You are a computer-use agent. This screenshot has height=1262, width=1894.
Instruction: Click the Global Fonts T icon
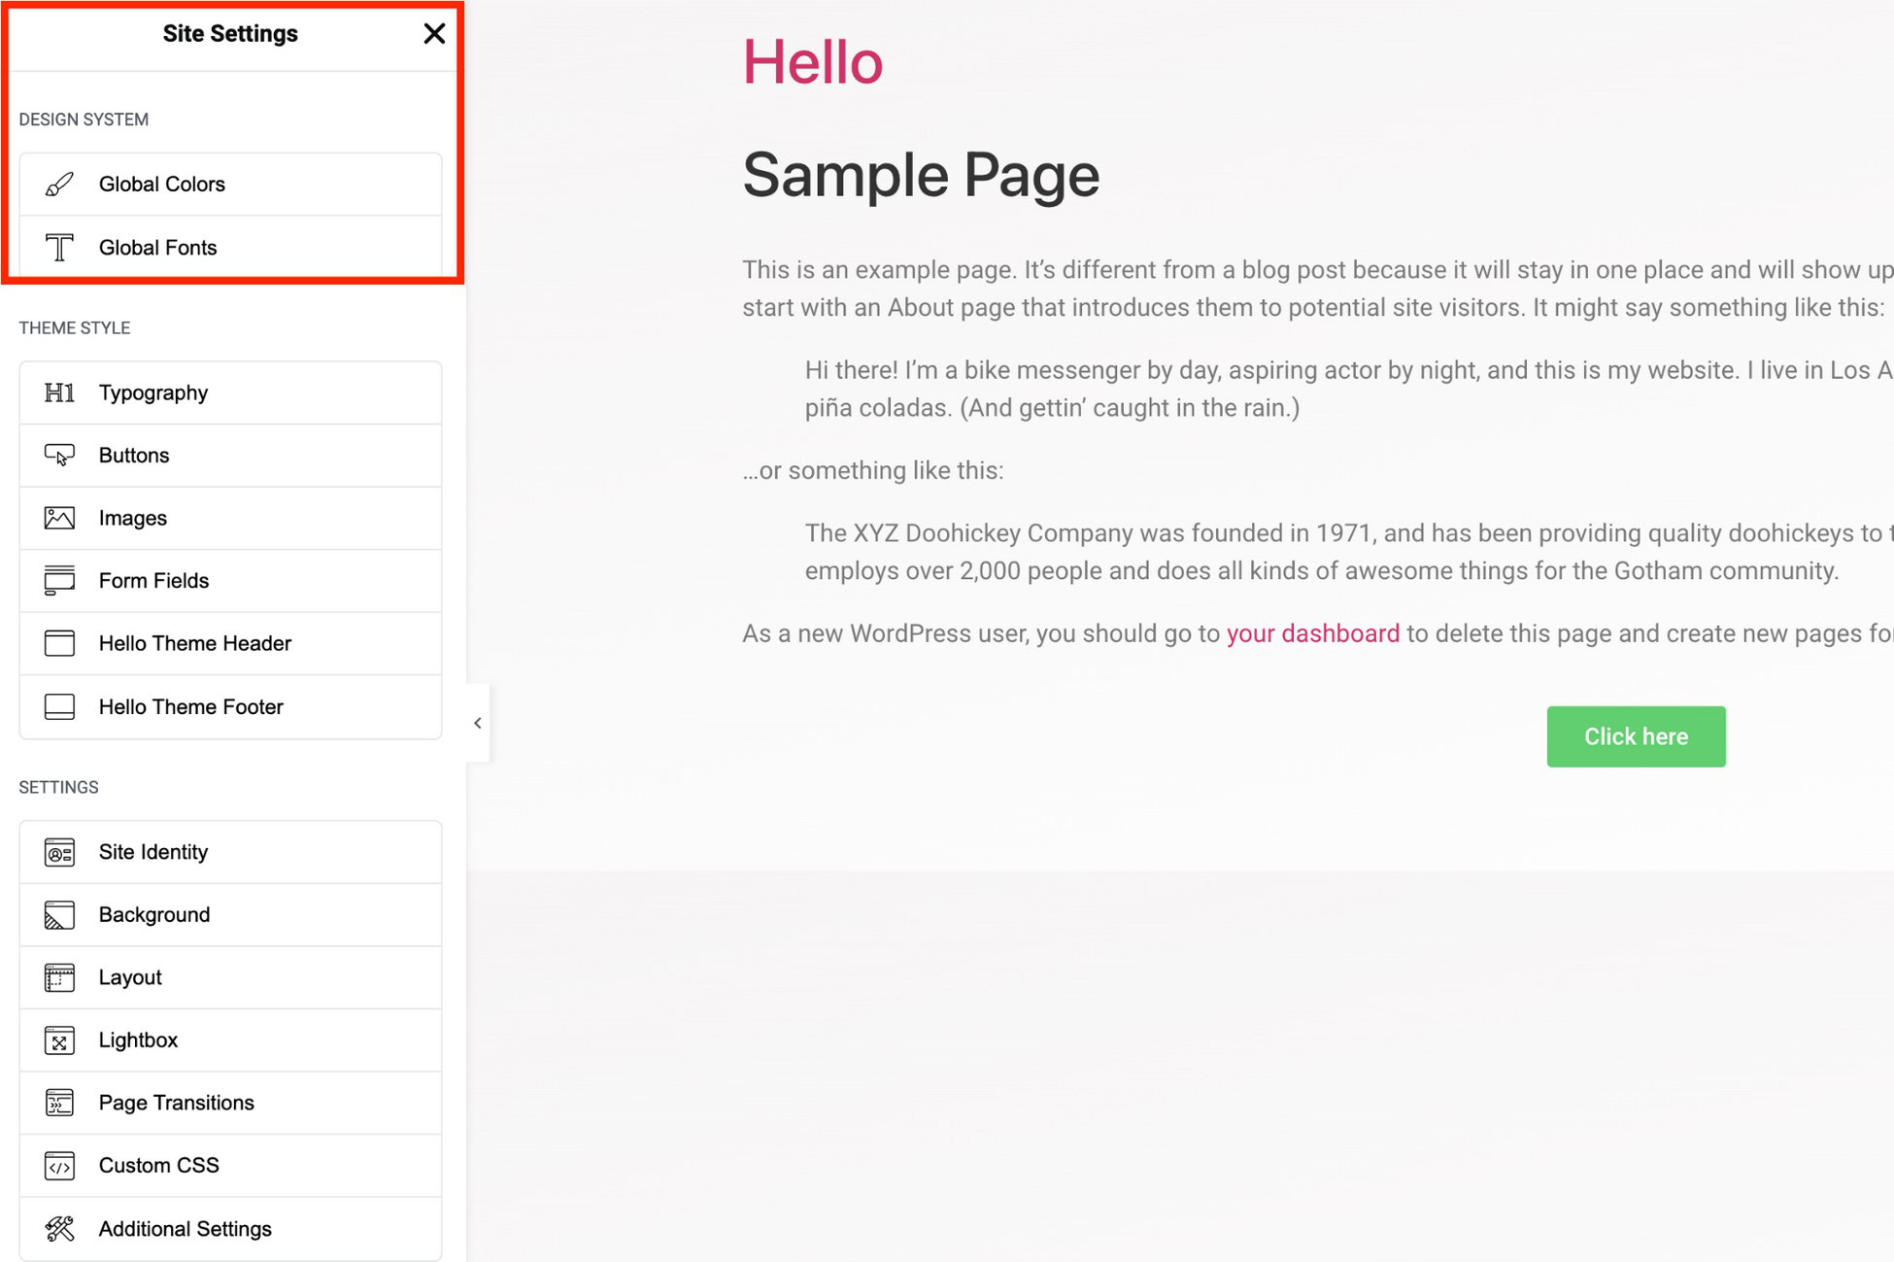pyautogui.click(x=59, y=248)
